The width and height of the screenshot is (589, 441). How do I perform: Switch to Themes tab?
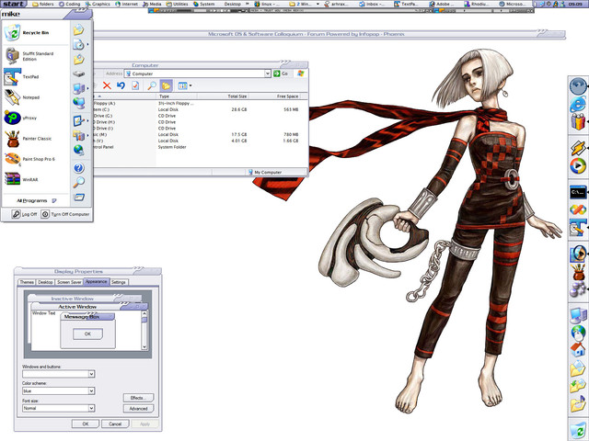pos(27,282)
